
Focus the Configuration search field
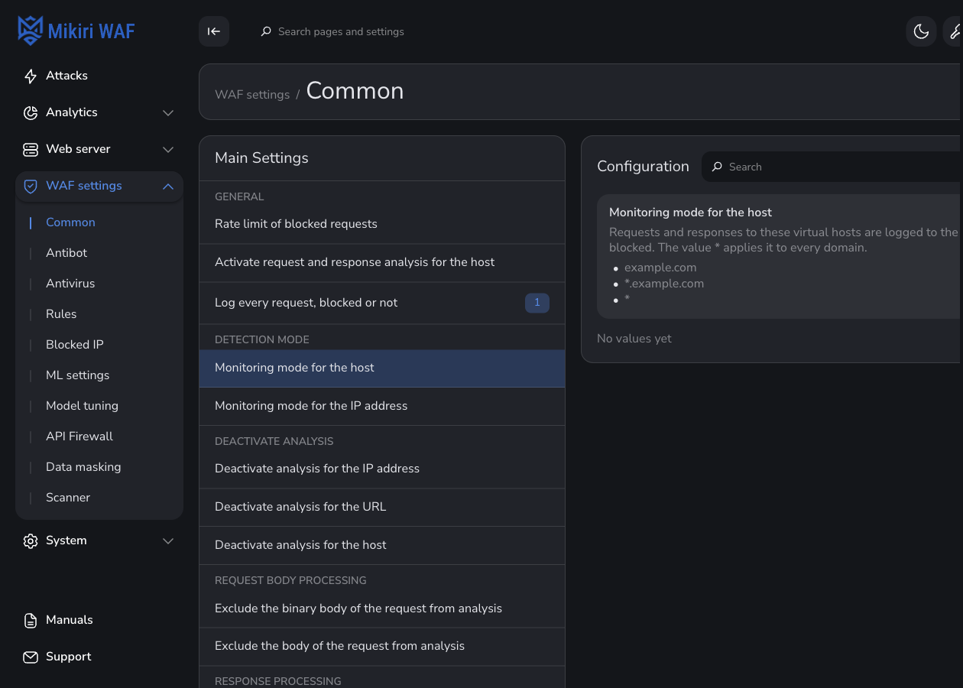point(832,167)
